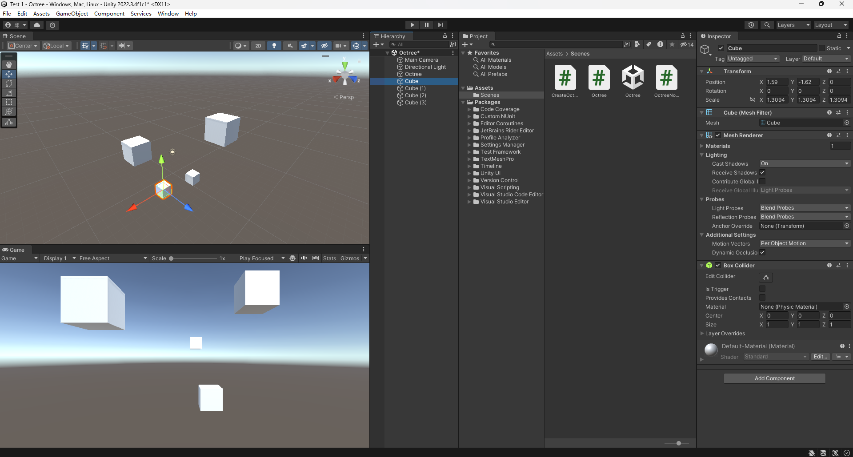This screenshot has width=853, height=457.
Task: Click the Add Component button
Action: click(774, 378)
